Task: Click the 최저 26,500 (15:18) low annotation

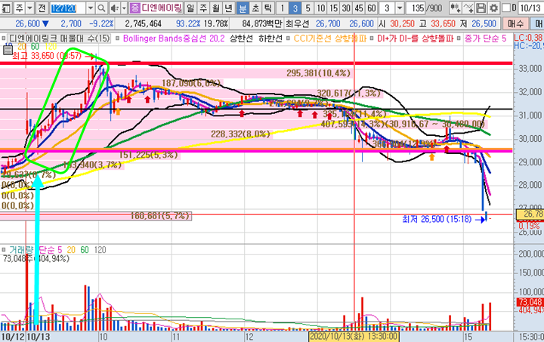Action: 437,219
